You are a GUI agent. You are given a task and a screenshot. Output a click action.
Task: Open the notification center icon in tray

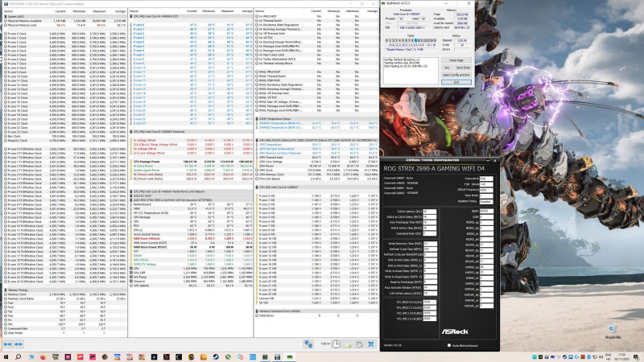[x=636, y=357]
